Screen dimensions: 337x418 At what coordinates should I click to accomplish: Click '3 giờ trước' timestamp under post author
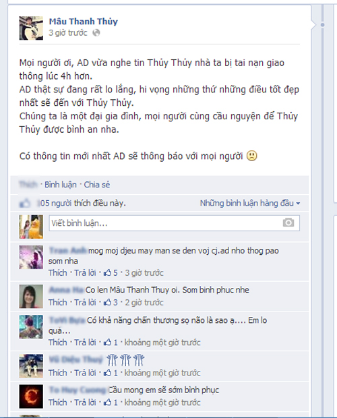pyautogui.click(x=68, y=33)
